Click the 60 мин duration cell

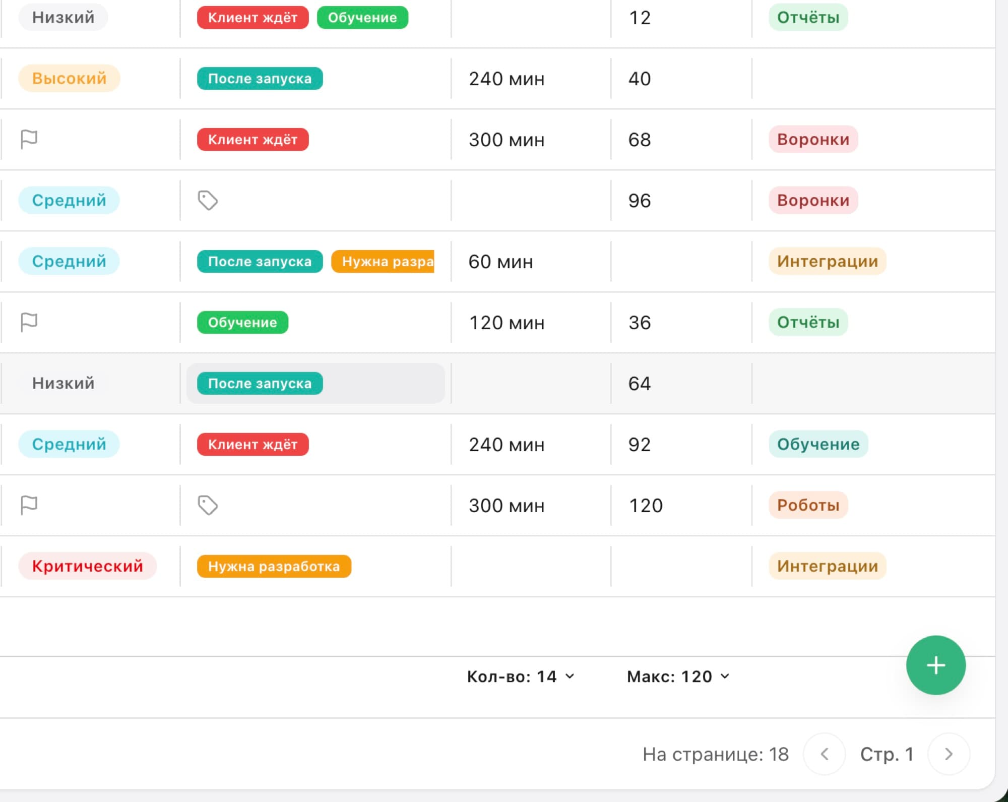click(x=531, y=262)
